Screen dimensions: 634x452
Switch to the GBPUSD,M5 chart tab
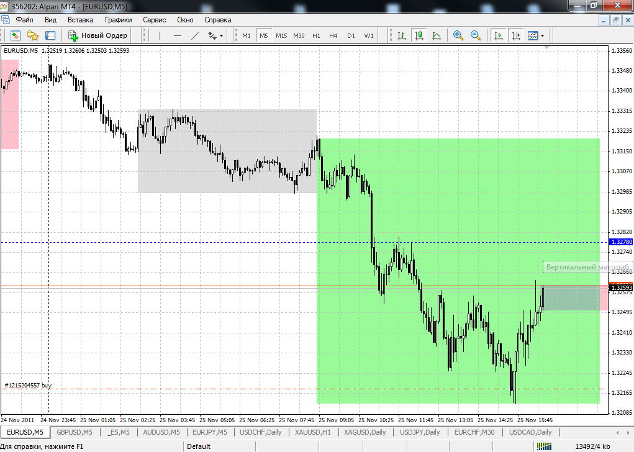pos(75,432)
